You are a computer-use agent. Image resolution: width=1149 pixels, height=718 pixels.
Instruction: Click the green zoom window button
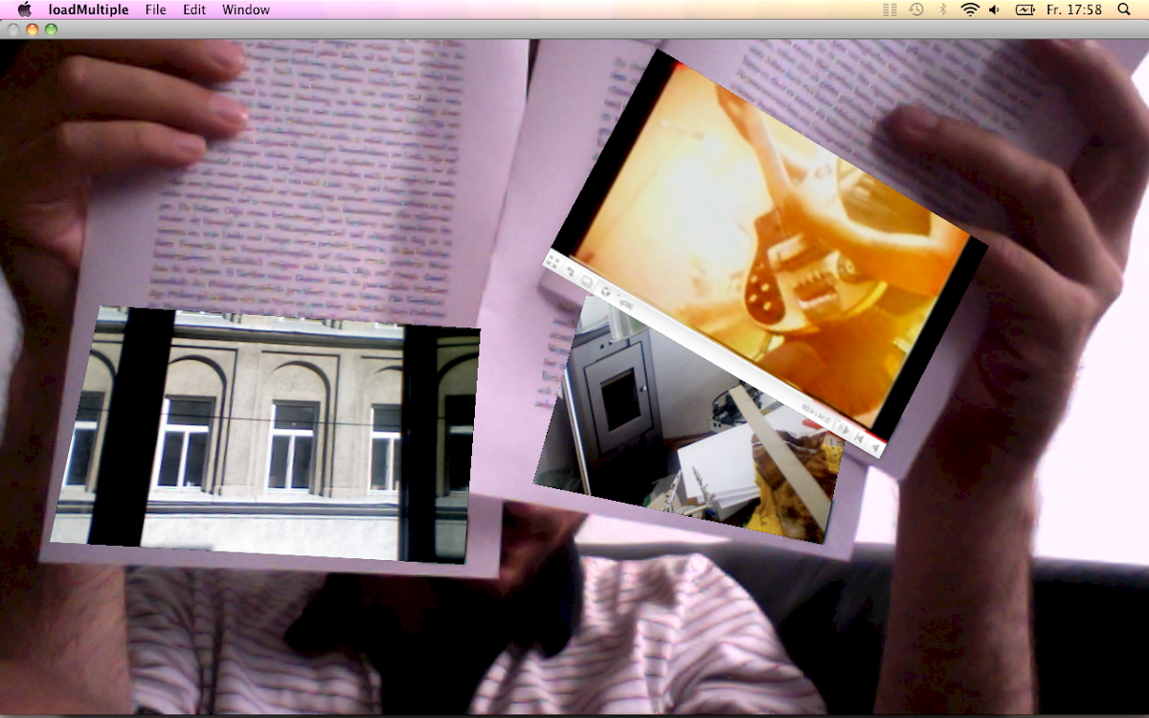(51, 30)
